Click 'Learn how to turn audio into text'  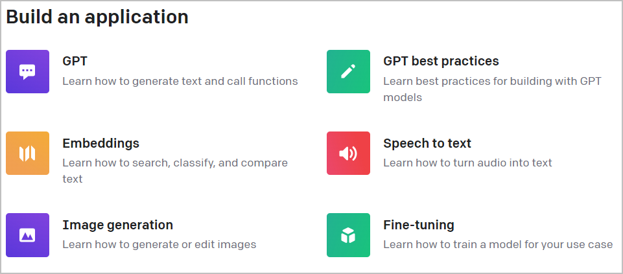tap(467, 163)
